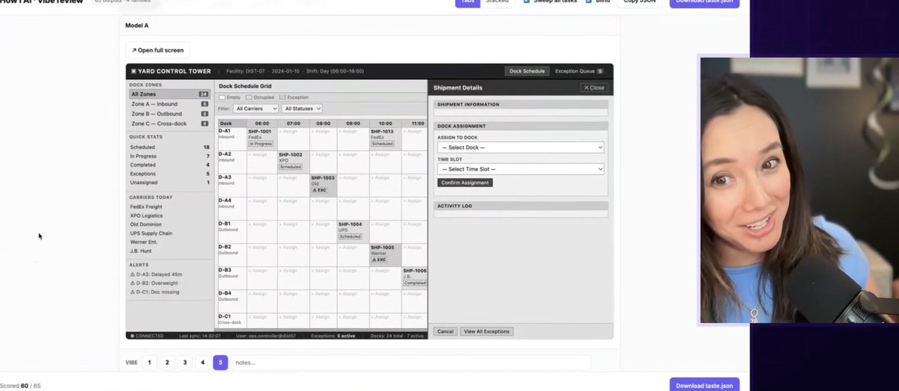Viewport: 899px width, 391px height.
Task: Select Zone B — Outbound
Action: [x=169, y=114]
